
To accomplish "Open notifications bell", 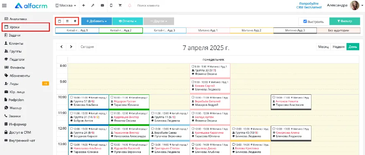I will pos(130,5).
